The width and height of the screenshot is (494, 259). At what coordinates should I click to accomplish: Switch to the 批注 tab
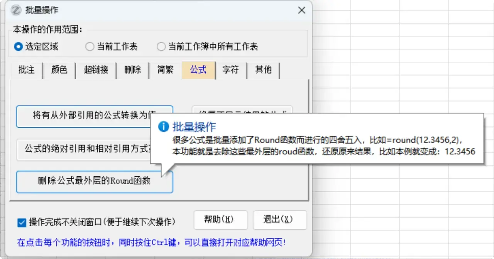point(26,70)
